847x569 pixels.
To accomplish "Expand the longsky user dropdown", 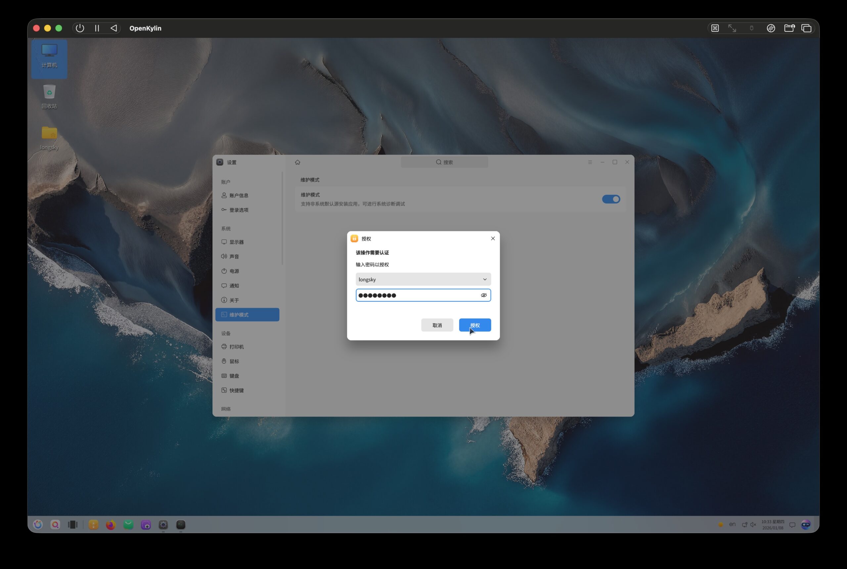I will tap(423, 279).
